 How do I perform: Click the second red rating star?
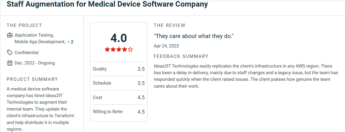click(x=113, y=49)
